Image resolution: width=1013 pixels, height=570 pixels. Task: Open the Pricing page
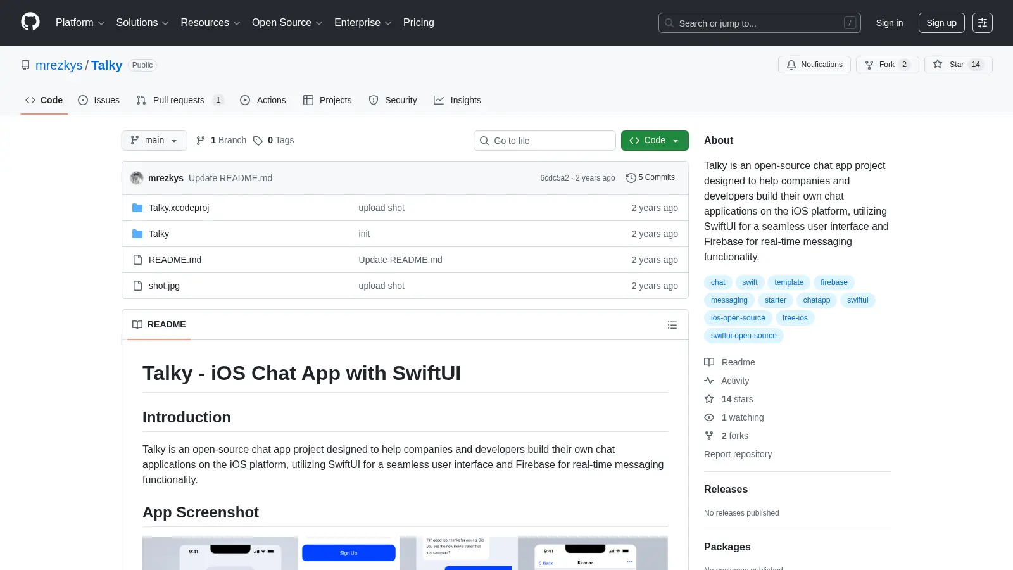click(418, 23)
